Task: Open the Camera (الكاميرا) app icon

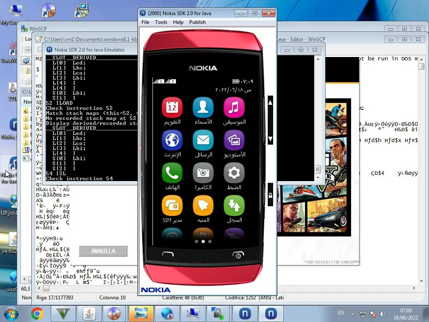Action: point(203,173)
